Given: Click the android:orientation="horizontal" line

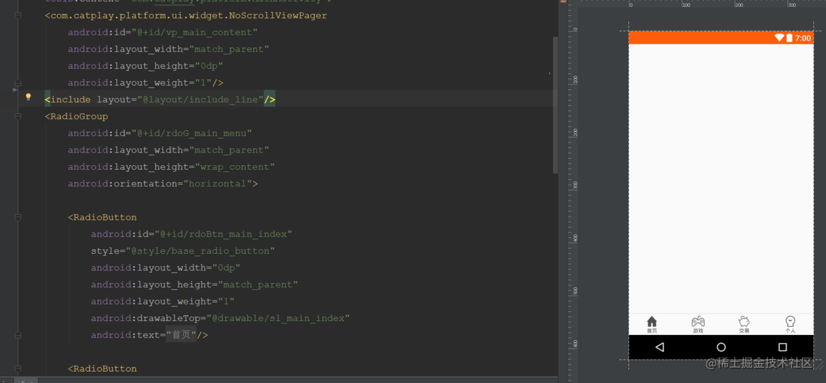Looking at the screenshot, I should [163, 183].
